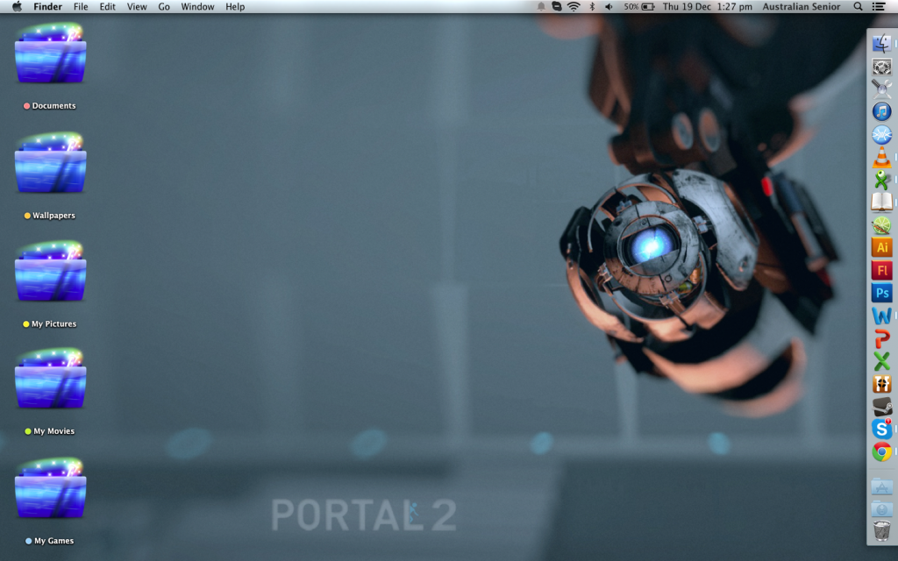Open the Finder application menu
The height and width of the screenshot is (561, 898).
tap(47, 7)
